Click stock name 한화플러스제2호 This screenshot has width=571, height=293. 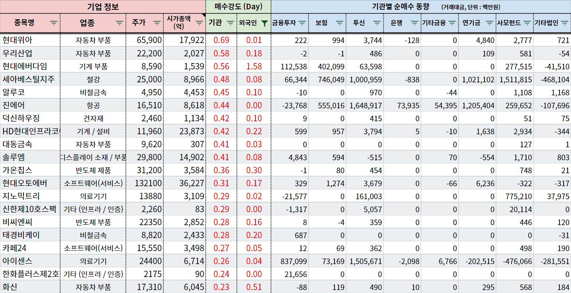[31, 274]
